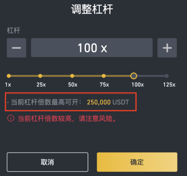Click the 100x slider handle
Screen dimensions: 187x176
[x=134, y=76]
